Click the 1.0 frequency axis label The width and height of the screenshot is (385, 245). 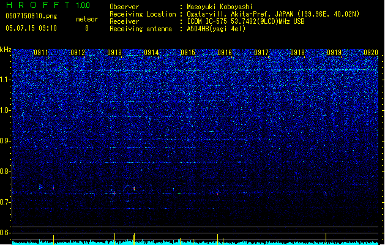click(5, 110)
